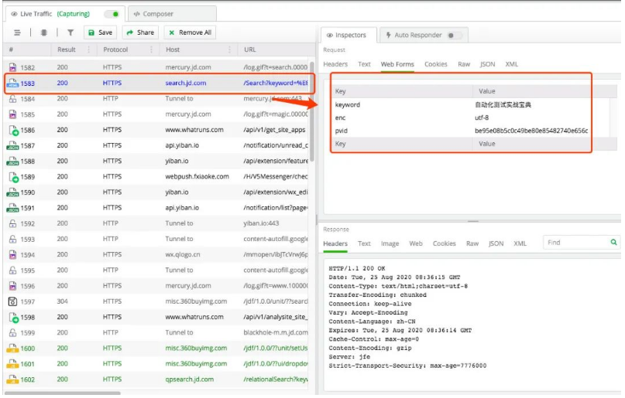Click the JSON icon of session 1587

coord(12,145)
